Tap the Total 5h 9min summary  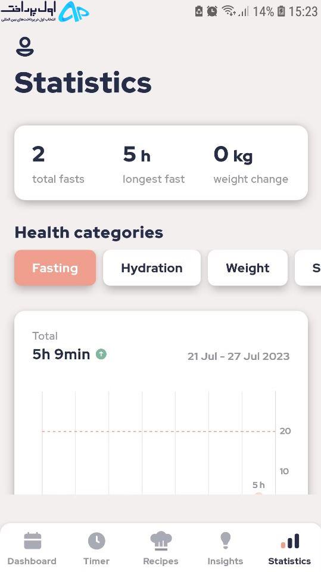[x=61, y=346]
